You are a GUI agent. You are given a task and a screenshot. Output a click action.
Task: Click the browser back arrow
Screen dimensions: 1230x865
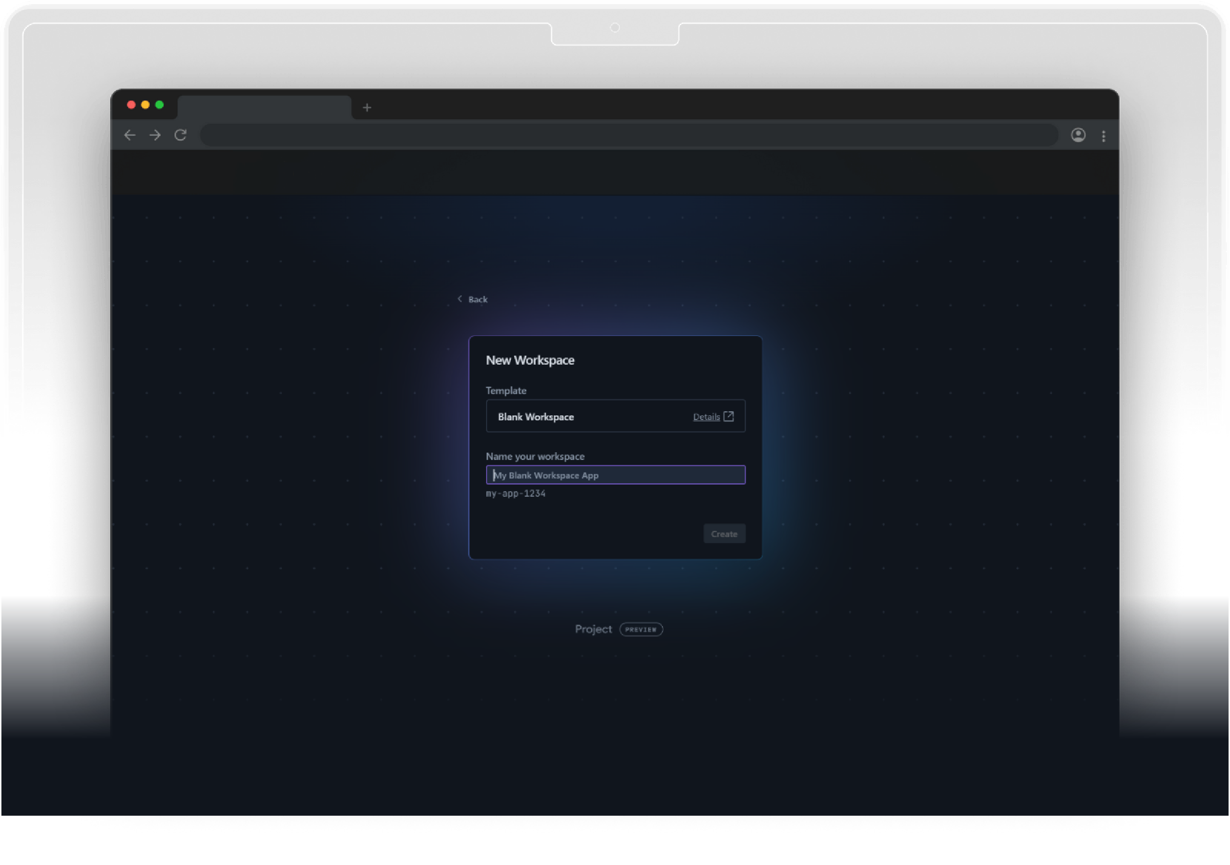[x=130, y=135]
